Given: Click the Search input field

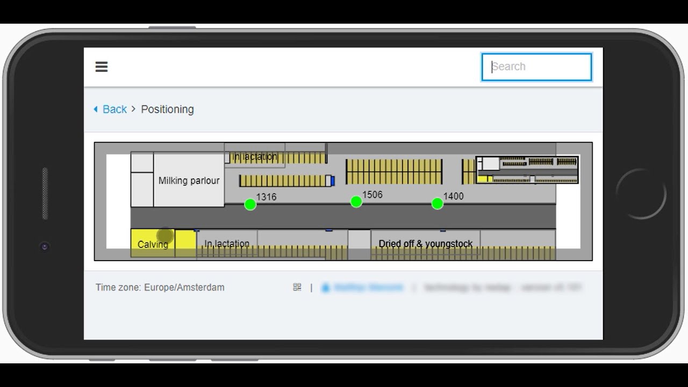Looking at the screenshot, I should [536, 67].
